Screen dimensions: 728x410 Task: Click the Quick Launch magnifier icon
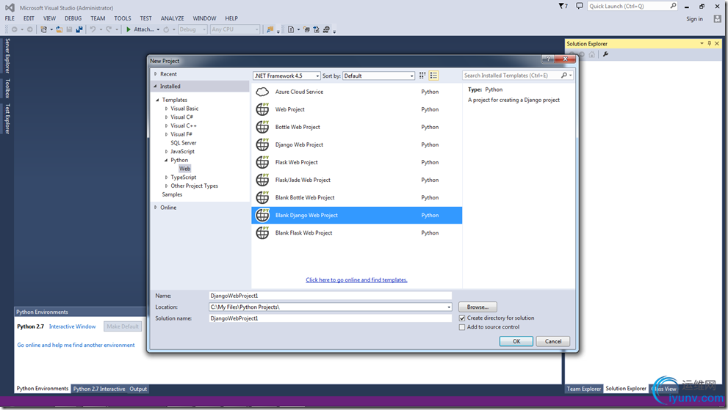(x=673, y=6)
